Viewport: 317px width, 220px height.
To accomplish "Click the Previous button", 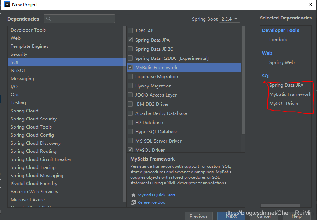I will click(198, 216).
